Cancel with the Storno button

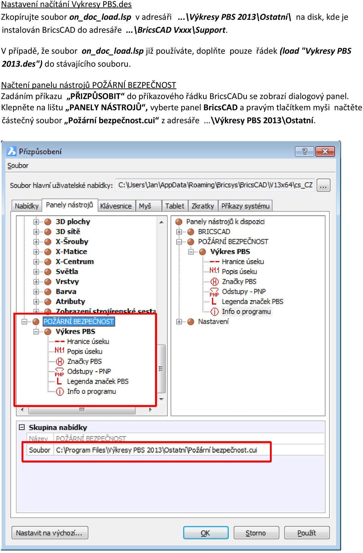click(x=256, y=533)
